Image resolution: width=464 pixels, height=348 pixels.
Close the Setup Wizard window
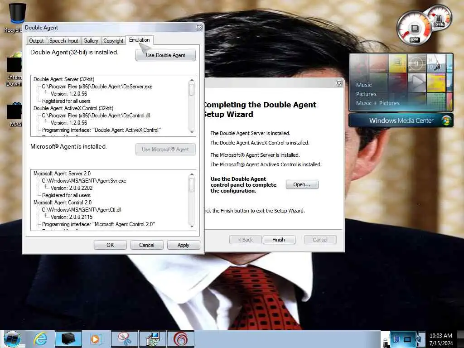(x=339, y=83)
